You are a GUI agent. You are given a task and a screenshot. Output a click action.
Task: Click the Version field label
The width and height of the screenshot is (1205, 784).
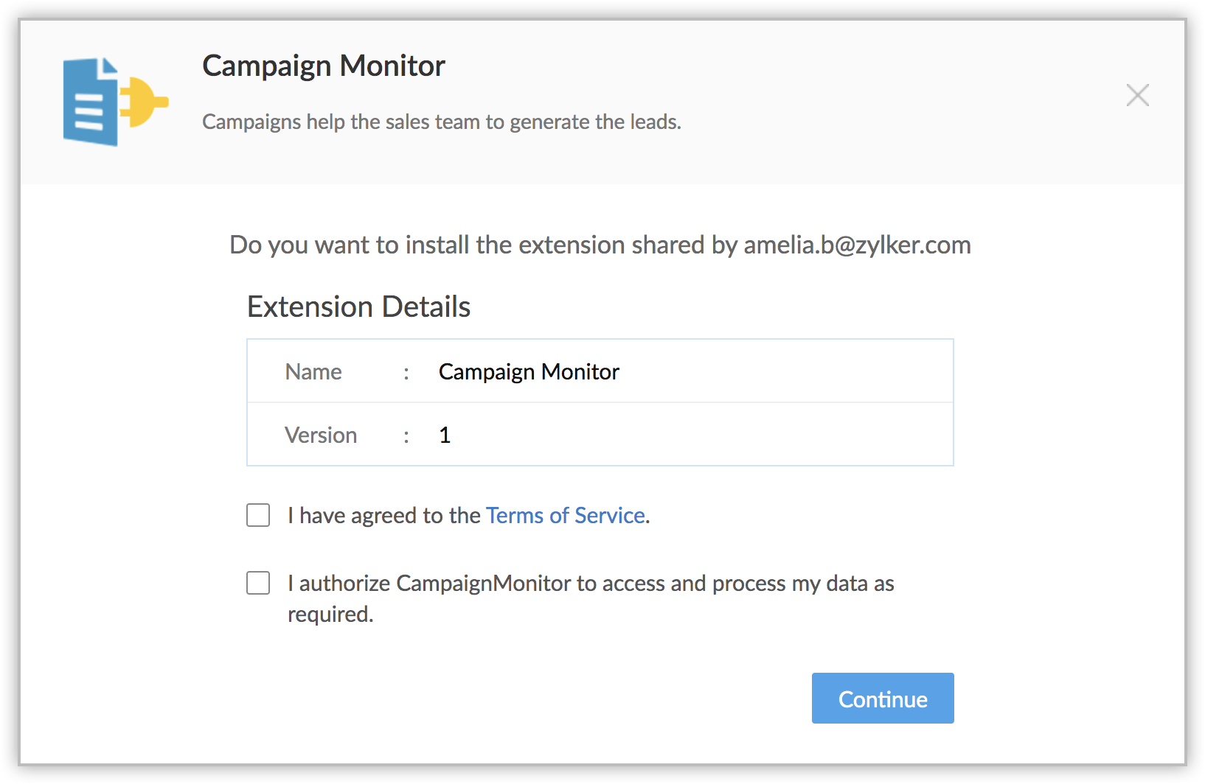(321, 435)
